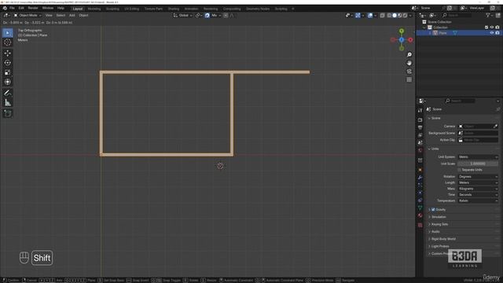Switch to rendered viewport shading
This screenshot has height=283, width=503.
(406, 16)
